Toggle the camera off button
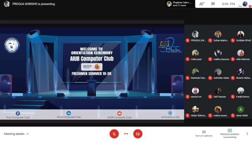252x141 pixels. point(138,134)
